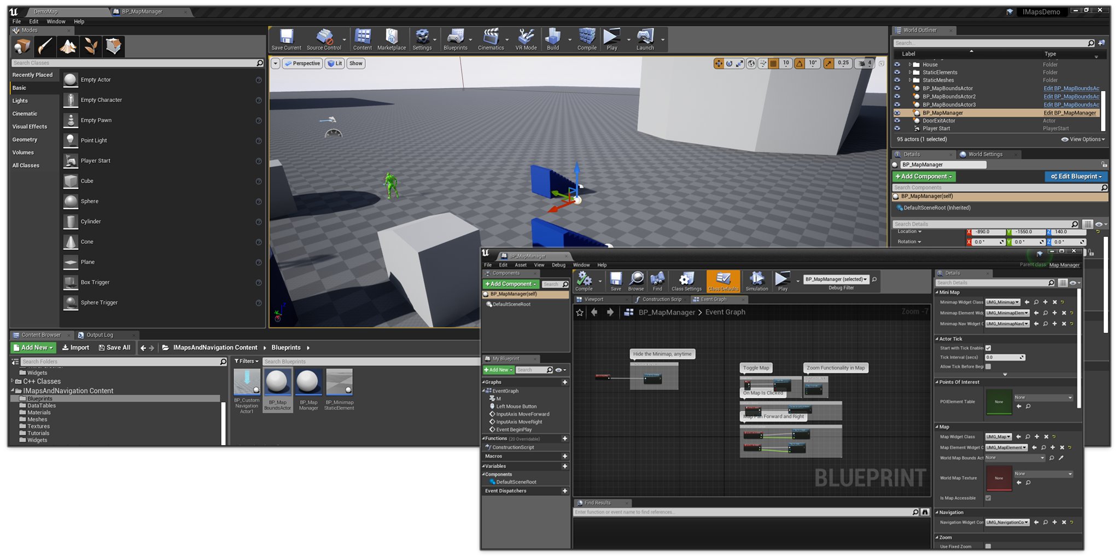Open Window menu in main editor
Image resolution: width=1120 pixels, height=560 pixels.
56,21
